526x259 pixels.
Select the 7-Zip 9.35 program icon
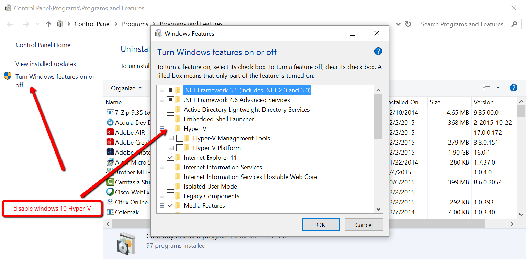110,112
